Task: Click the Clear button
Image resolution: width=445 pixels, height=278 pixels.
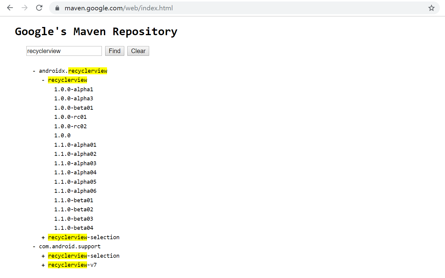Action: click(138, 51)
